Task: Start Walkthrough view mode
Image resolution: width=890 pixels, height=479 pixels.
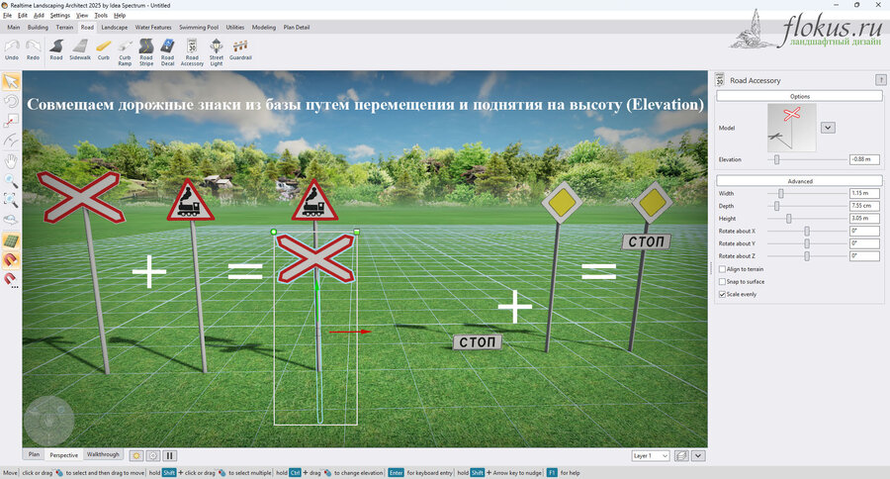Action: click(103, 454)
